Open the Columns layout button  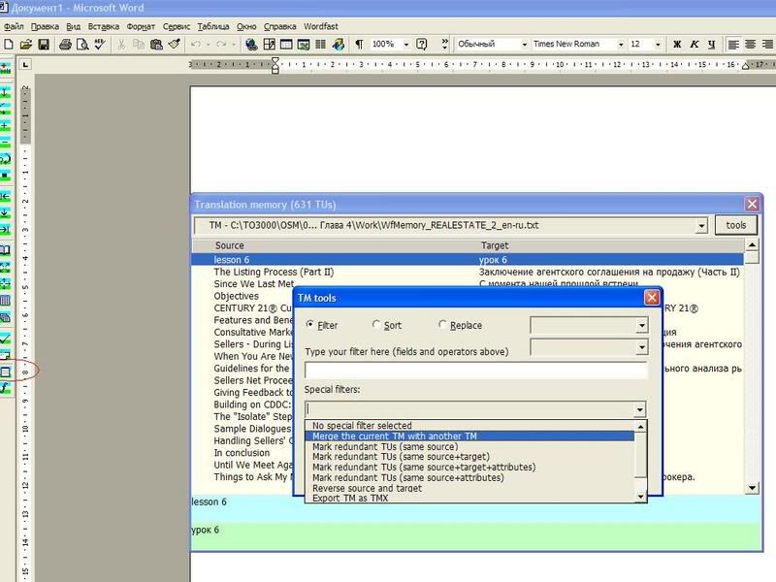(321, 45)
